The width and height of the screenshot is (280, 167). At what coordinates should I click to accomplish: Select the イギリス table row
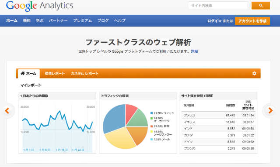tap(219, 122)
